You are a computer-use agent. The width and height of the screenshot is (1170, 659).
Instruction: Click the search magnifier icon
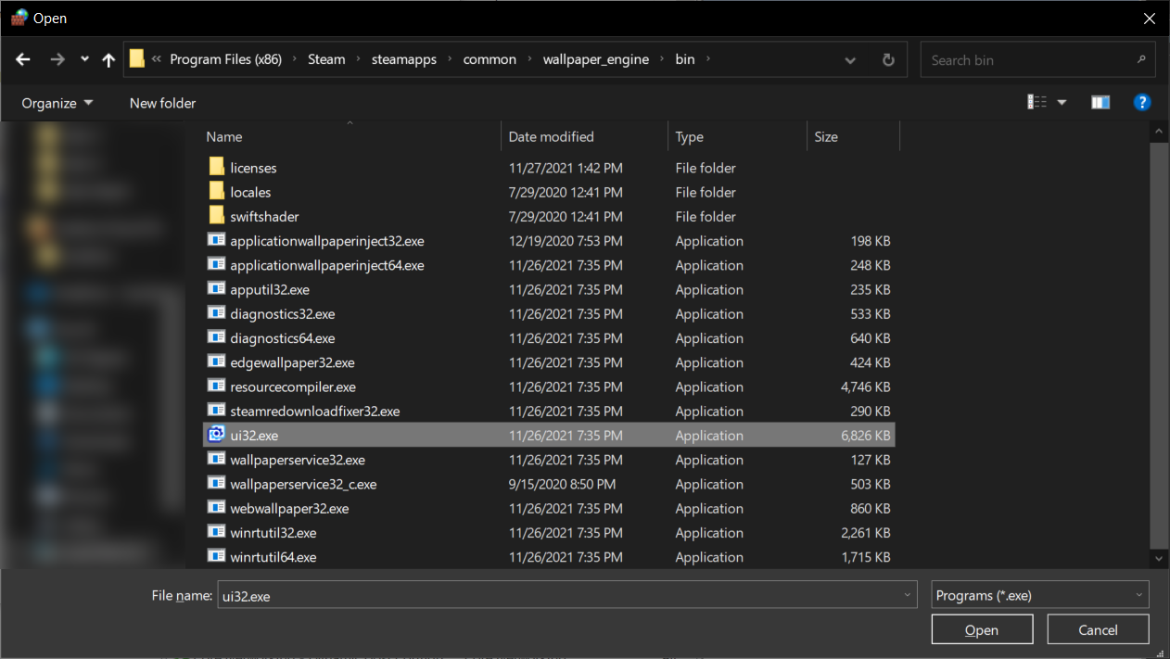pos(1140,59)
